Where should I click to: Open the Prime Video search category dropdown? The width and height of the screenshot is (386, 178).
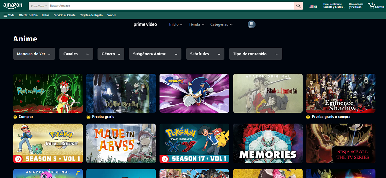pos(39,6)
